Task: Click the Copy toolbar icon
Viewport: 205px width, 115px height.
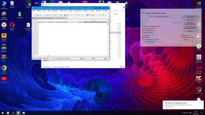Action: pos(53,15)
